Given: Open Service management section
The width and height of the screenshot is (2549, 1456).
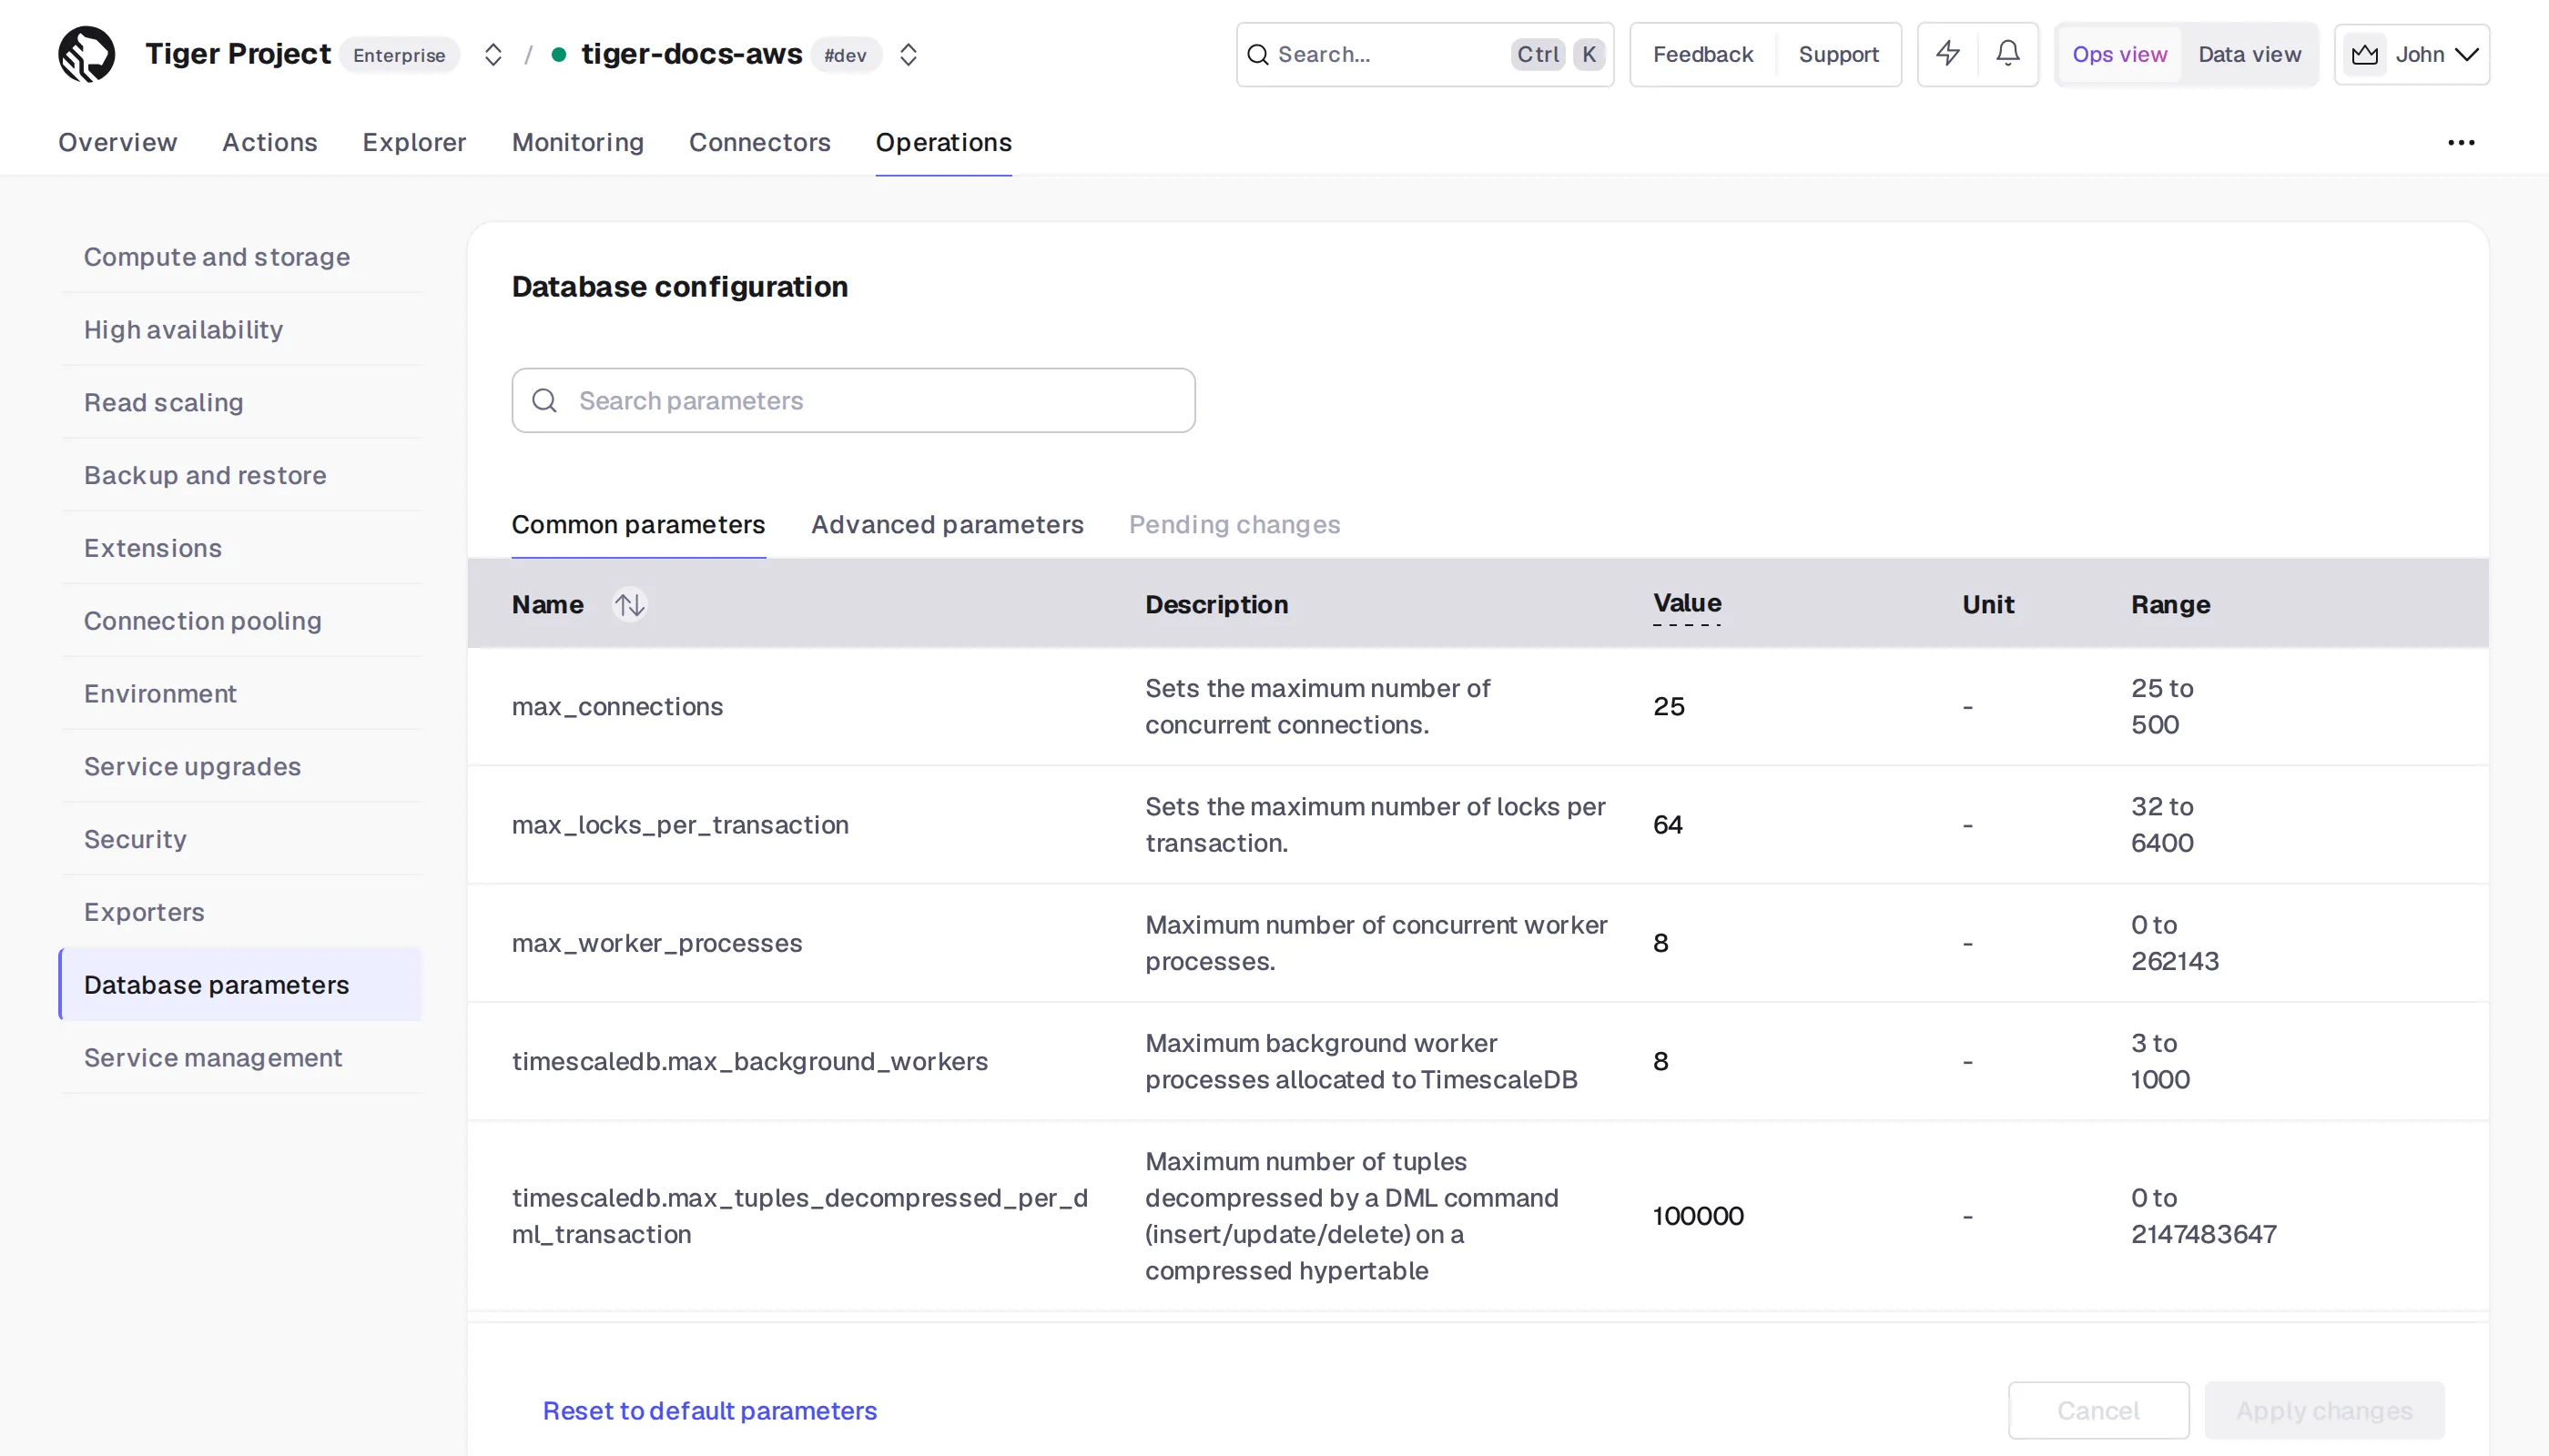Looking at the screenshot, I should click(x=241, y=1058).
